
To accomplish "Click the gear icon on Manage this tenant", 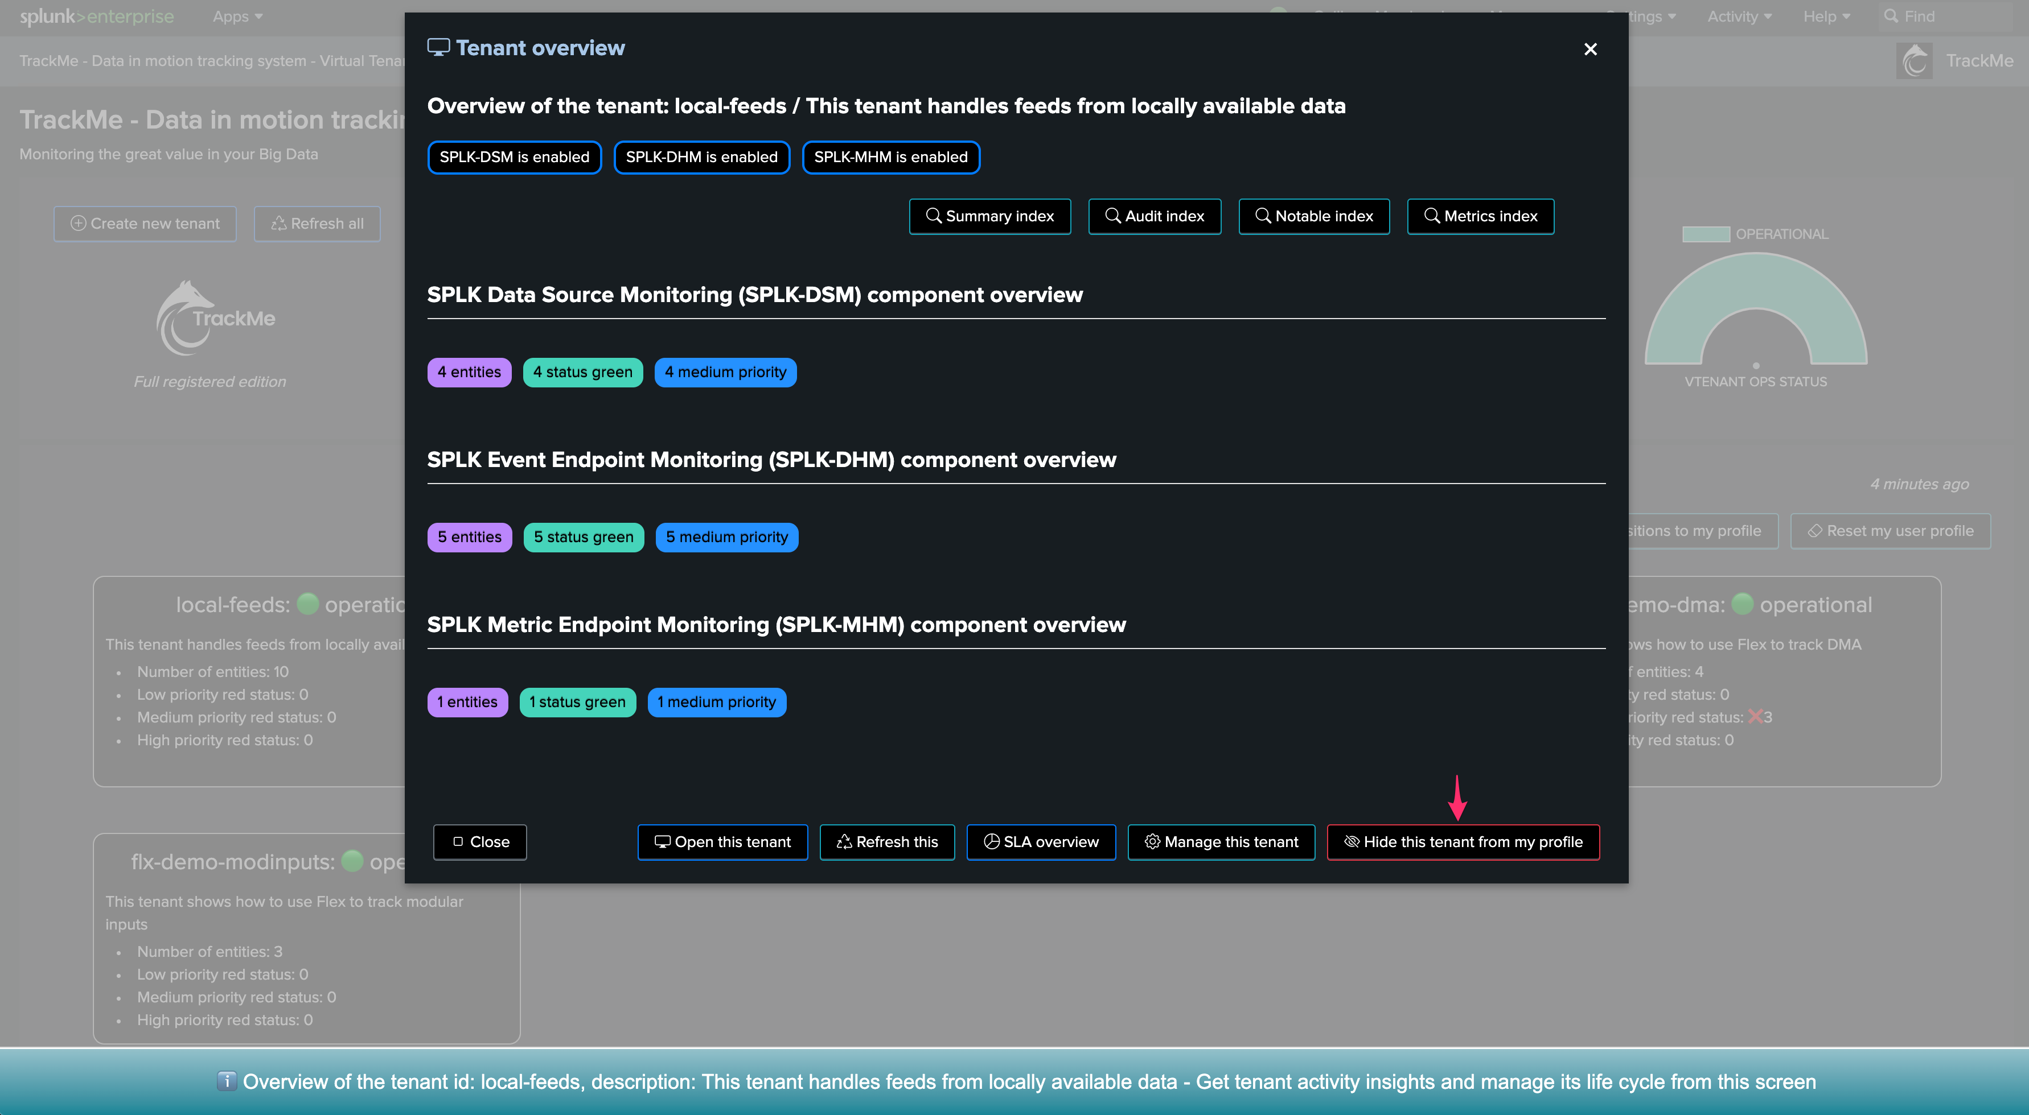I will tap(1152, 841).
